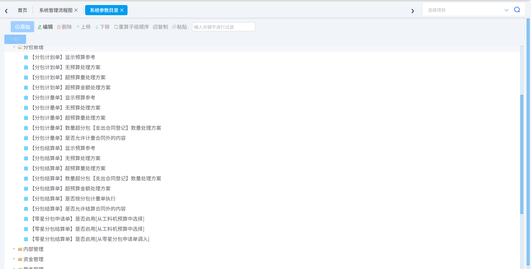Viewport: 531px width, 269px height.
Task: Click document icon for 【分包计量单】显示预算参考
Action: point(26,98)
